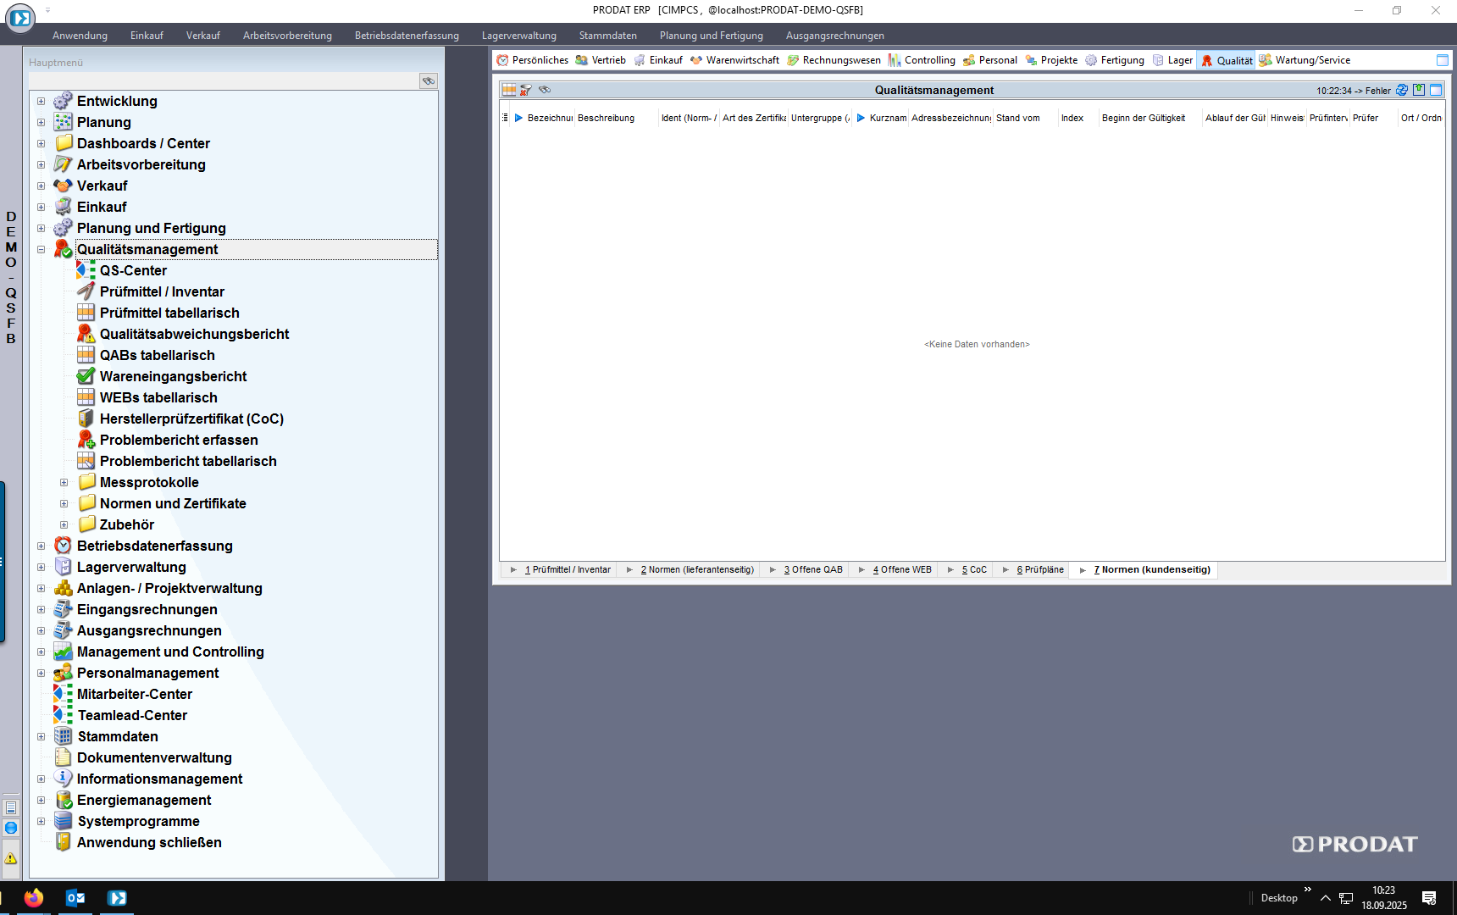Select Controlling in the module toolbar

928,60
